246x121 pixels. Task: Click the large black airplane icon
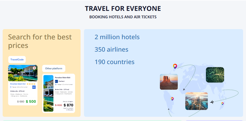[212, 102]
